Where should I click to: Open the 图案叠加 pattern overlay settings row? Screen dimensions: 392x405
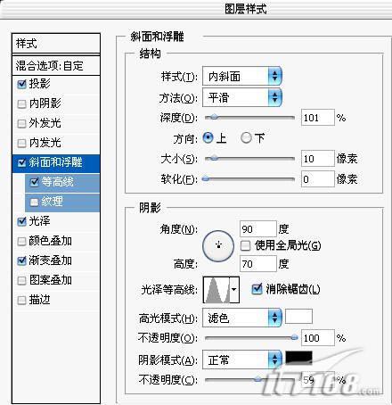click(56, 280)
